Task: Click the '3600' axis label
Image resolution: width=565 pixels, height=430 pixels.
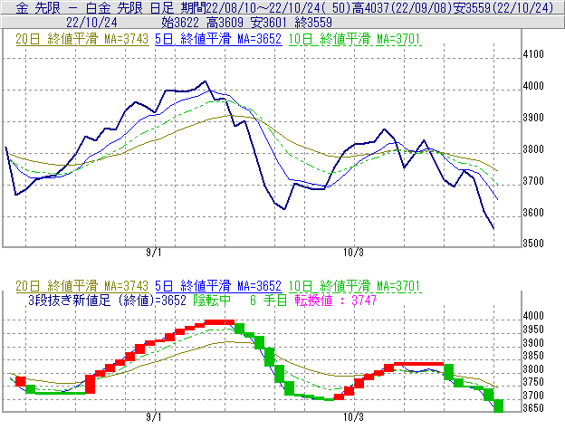Action: 533,212
